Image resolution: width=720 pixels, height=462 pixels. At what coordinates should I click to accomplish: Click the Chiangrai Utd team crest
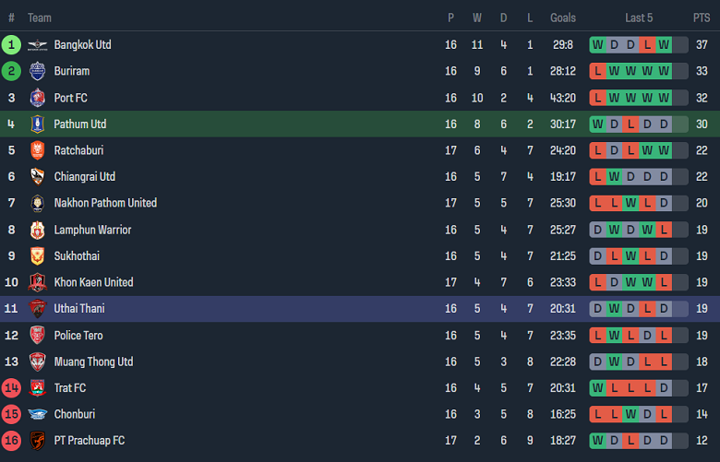click(x=37, y=177)
